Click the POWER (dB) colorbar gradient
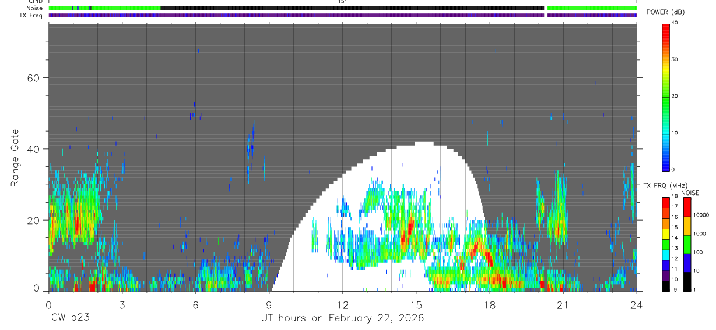 [666, 97]
